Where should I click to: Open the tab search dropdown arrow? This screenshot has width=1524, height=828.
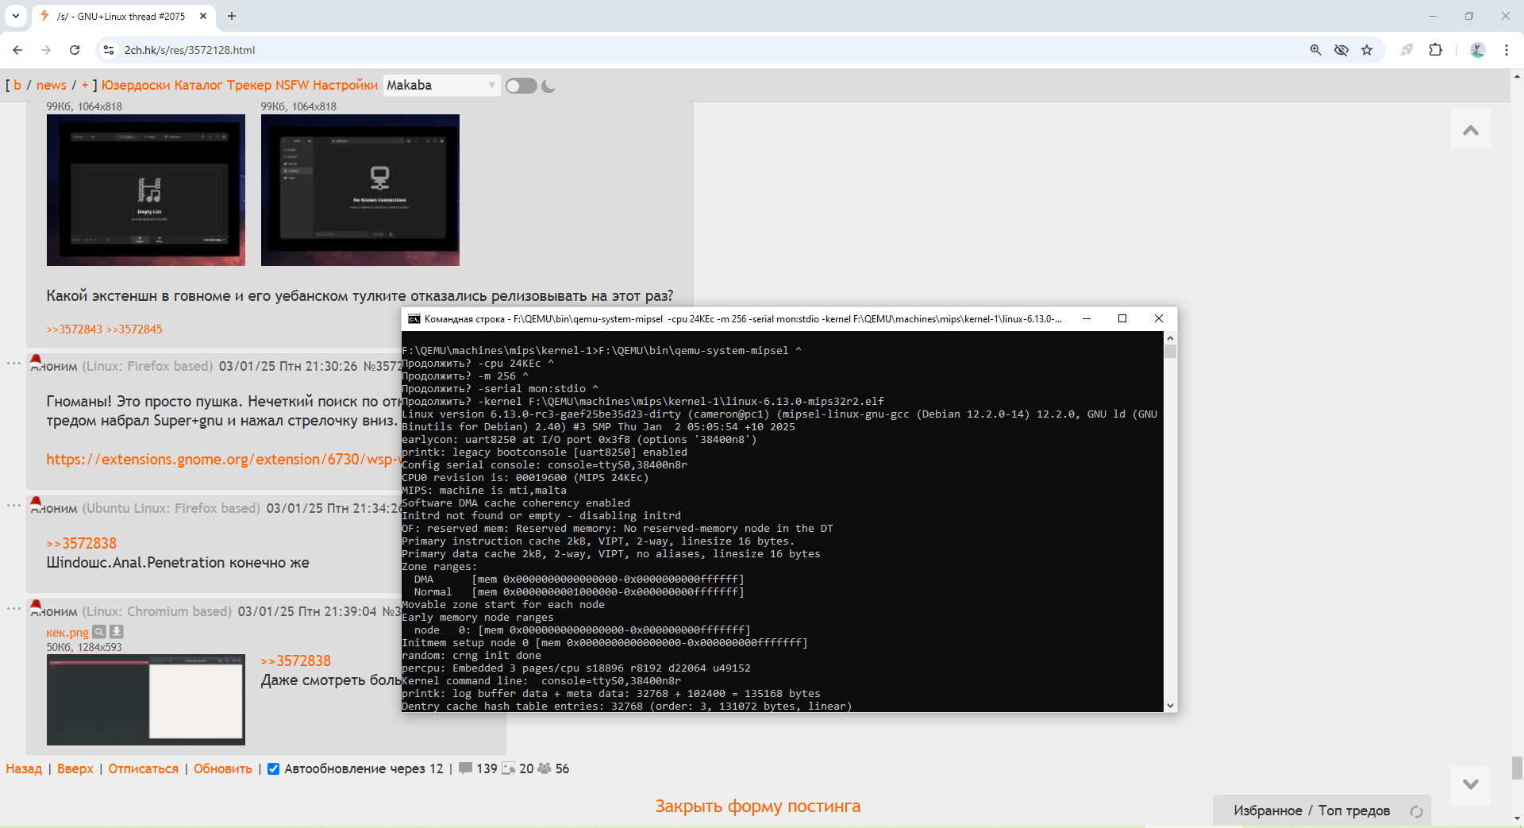pos(16,16)
